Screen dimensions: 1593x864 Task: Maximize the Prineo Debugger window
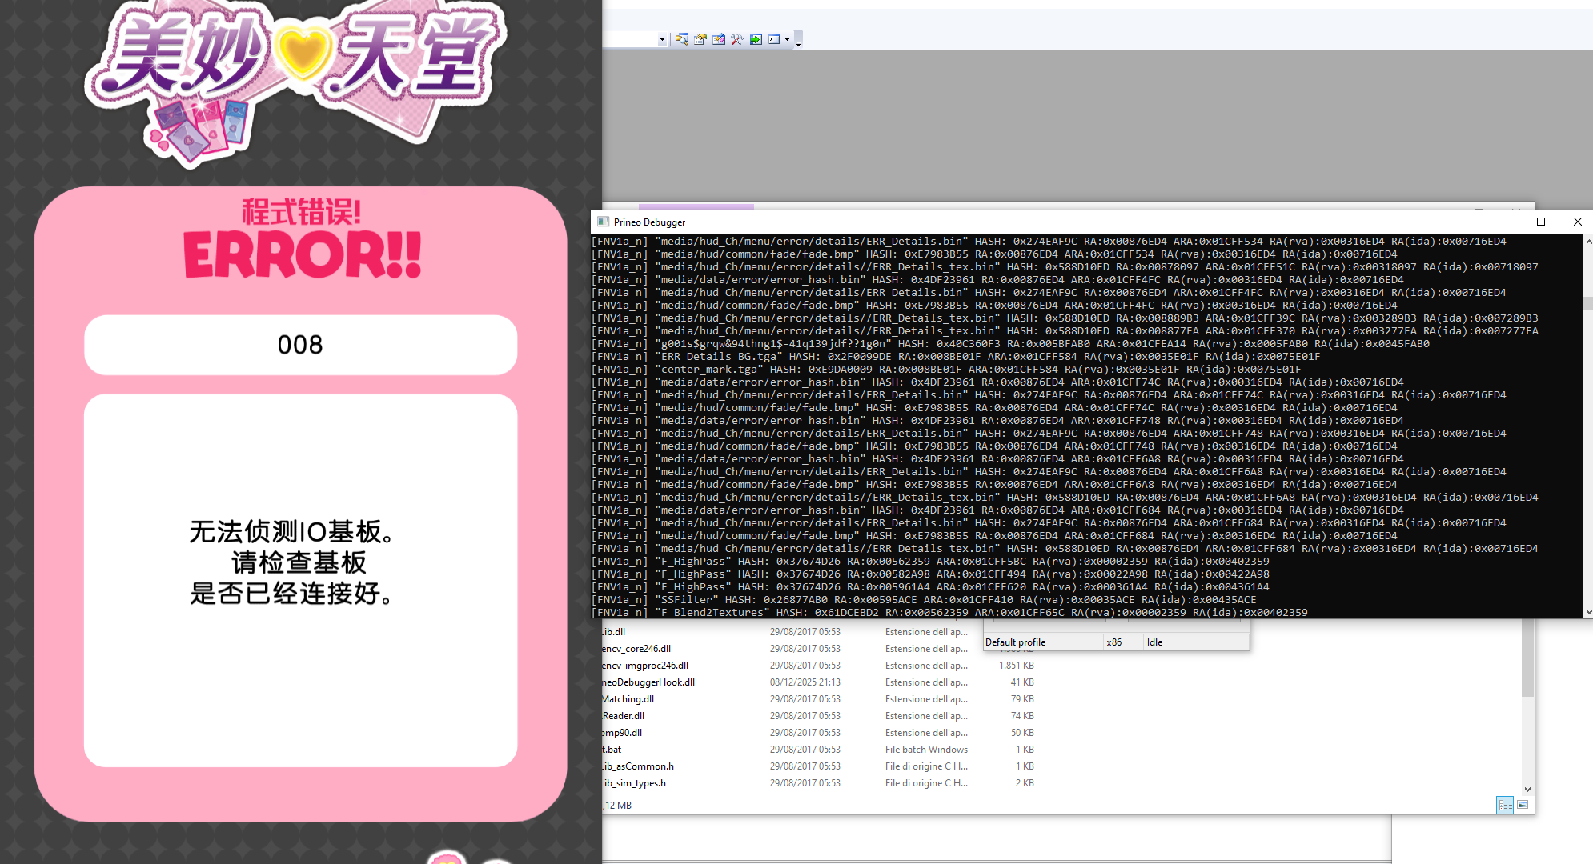coord(1541,222)
